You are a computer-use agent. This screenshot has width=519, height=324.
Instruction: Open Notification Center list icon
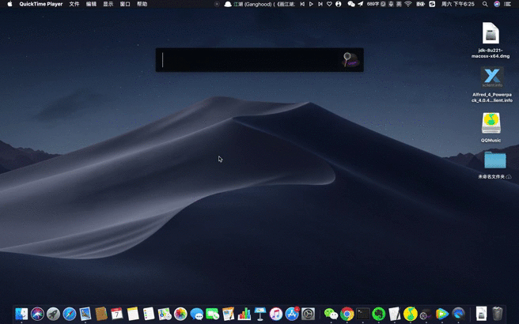tap(507, 4)
